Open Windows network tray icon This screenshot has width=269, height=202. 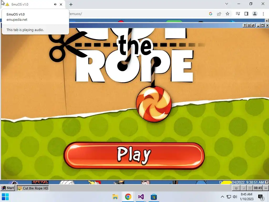[229, 197]
